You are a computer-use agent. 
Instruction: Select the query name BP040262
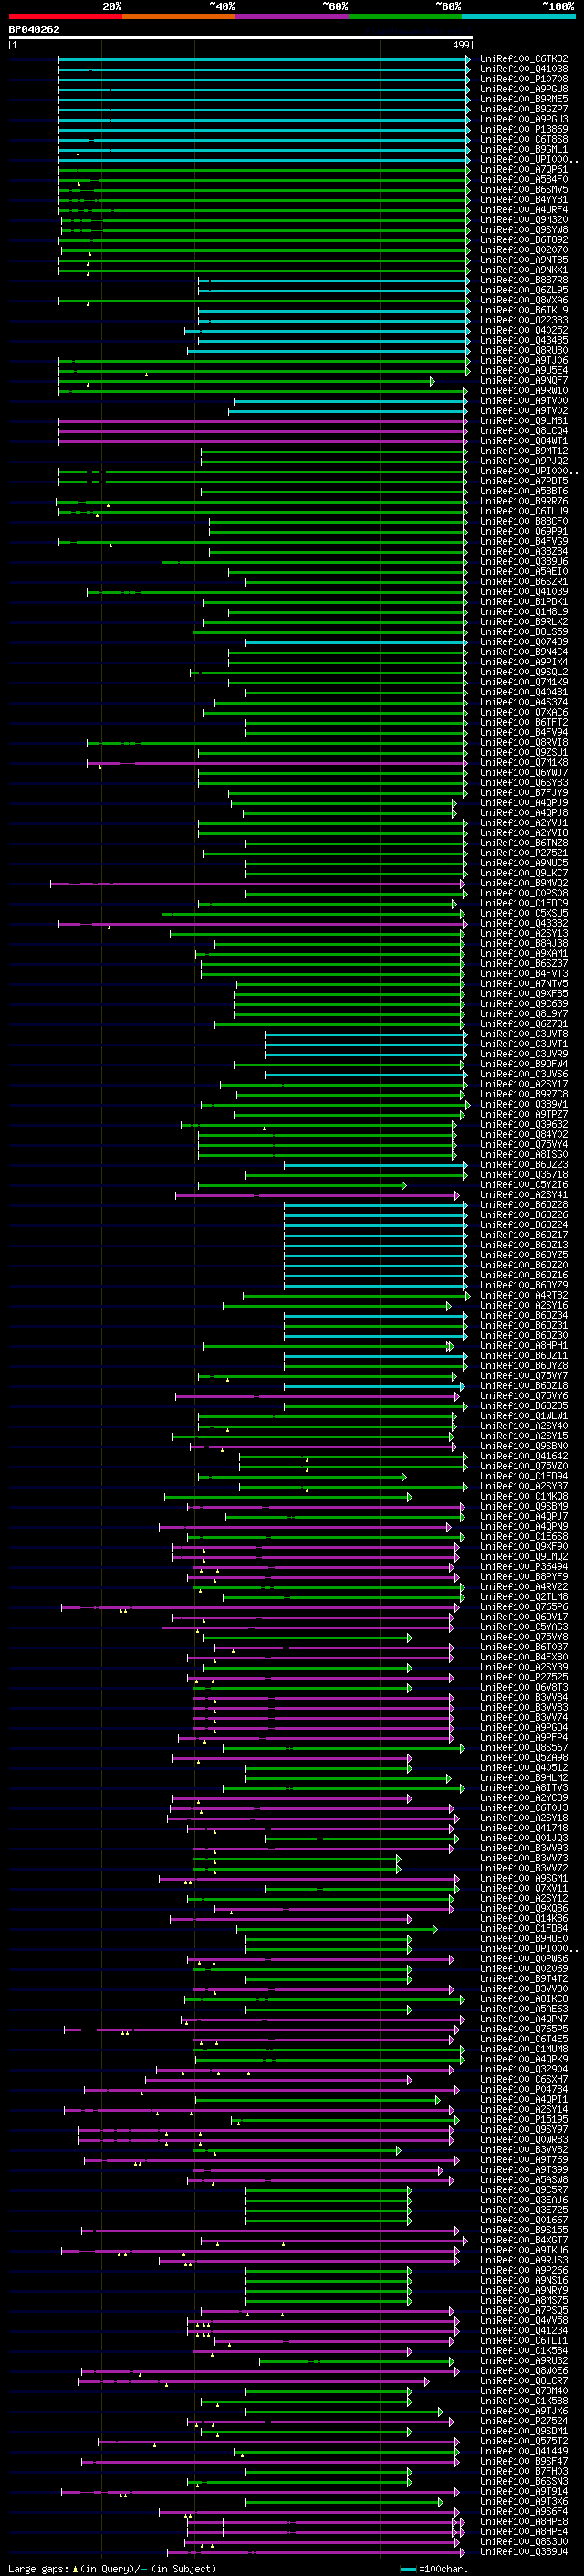pyautogui.click(x=34, y=29)
